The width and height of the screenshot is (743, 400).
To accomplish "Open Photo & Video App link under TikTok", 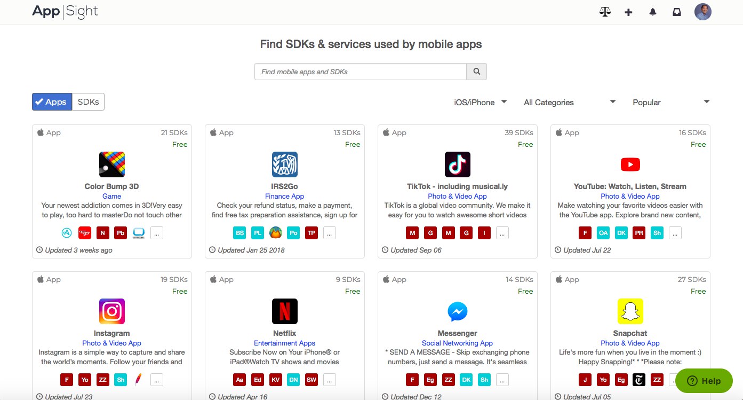I will tap(458, 196).
